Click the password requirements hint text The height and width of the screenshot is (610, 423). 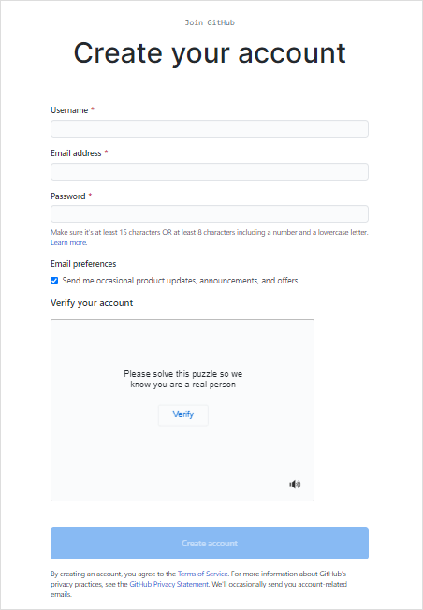tap(210, 232)
